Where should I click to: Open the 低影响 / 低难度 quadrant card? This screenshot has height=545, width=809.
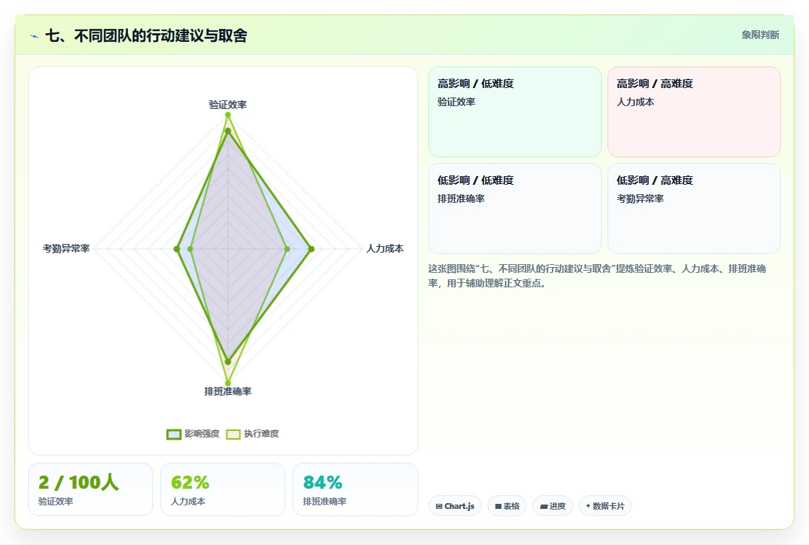coord(515,209)
